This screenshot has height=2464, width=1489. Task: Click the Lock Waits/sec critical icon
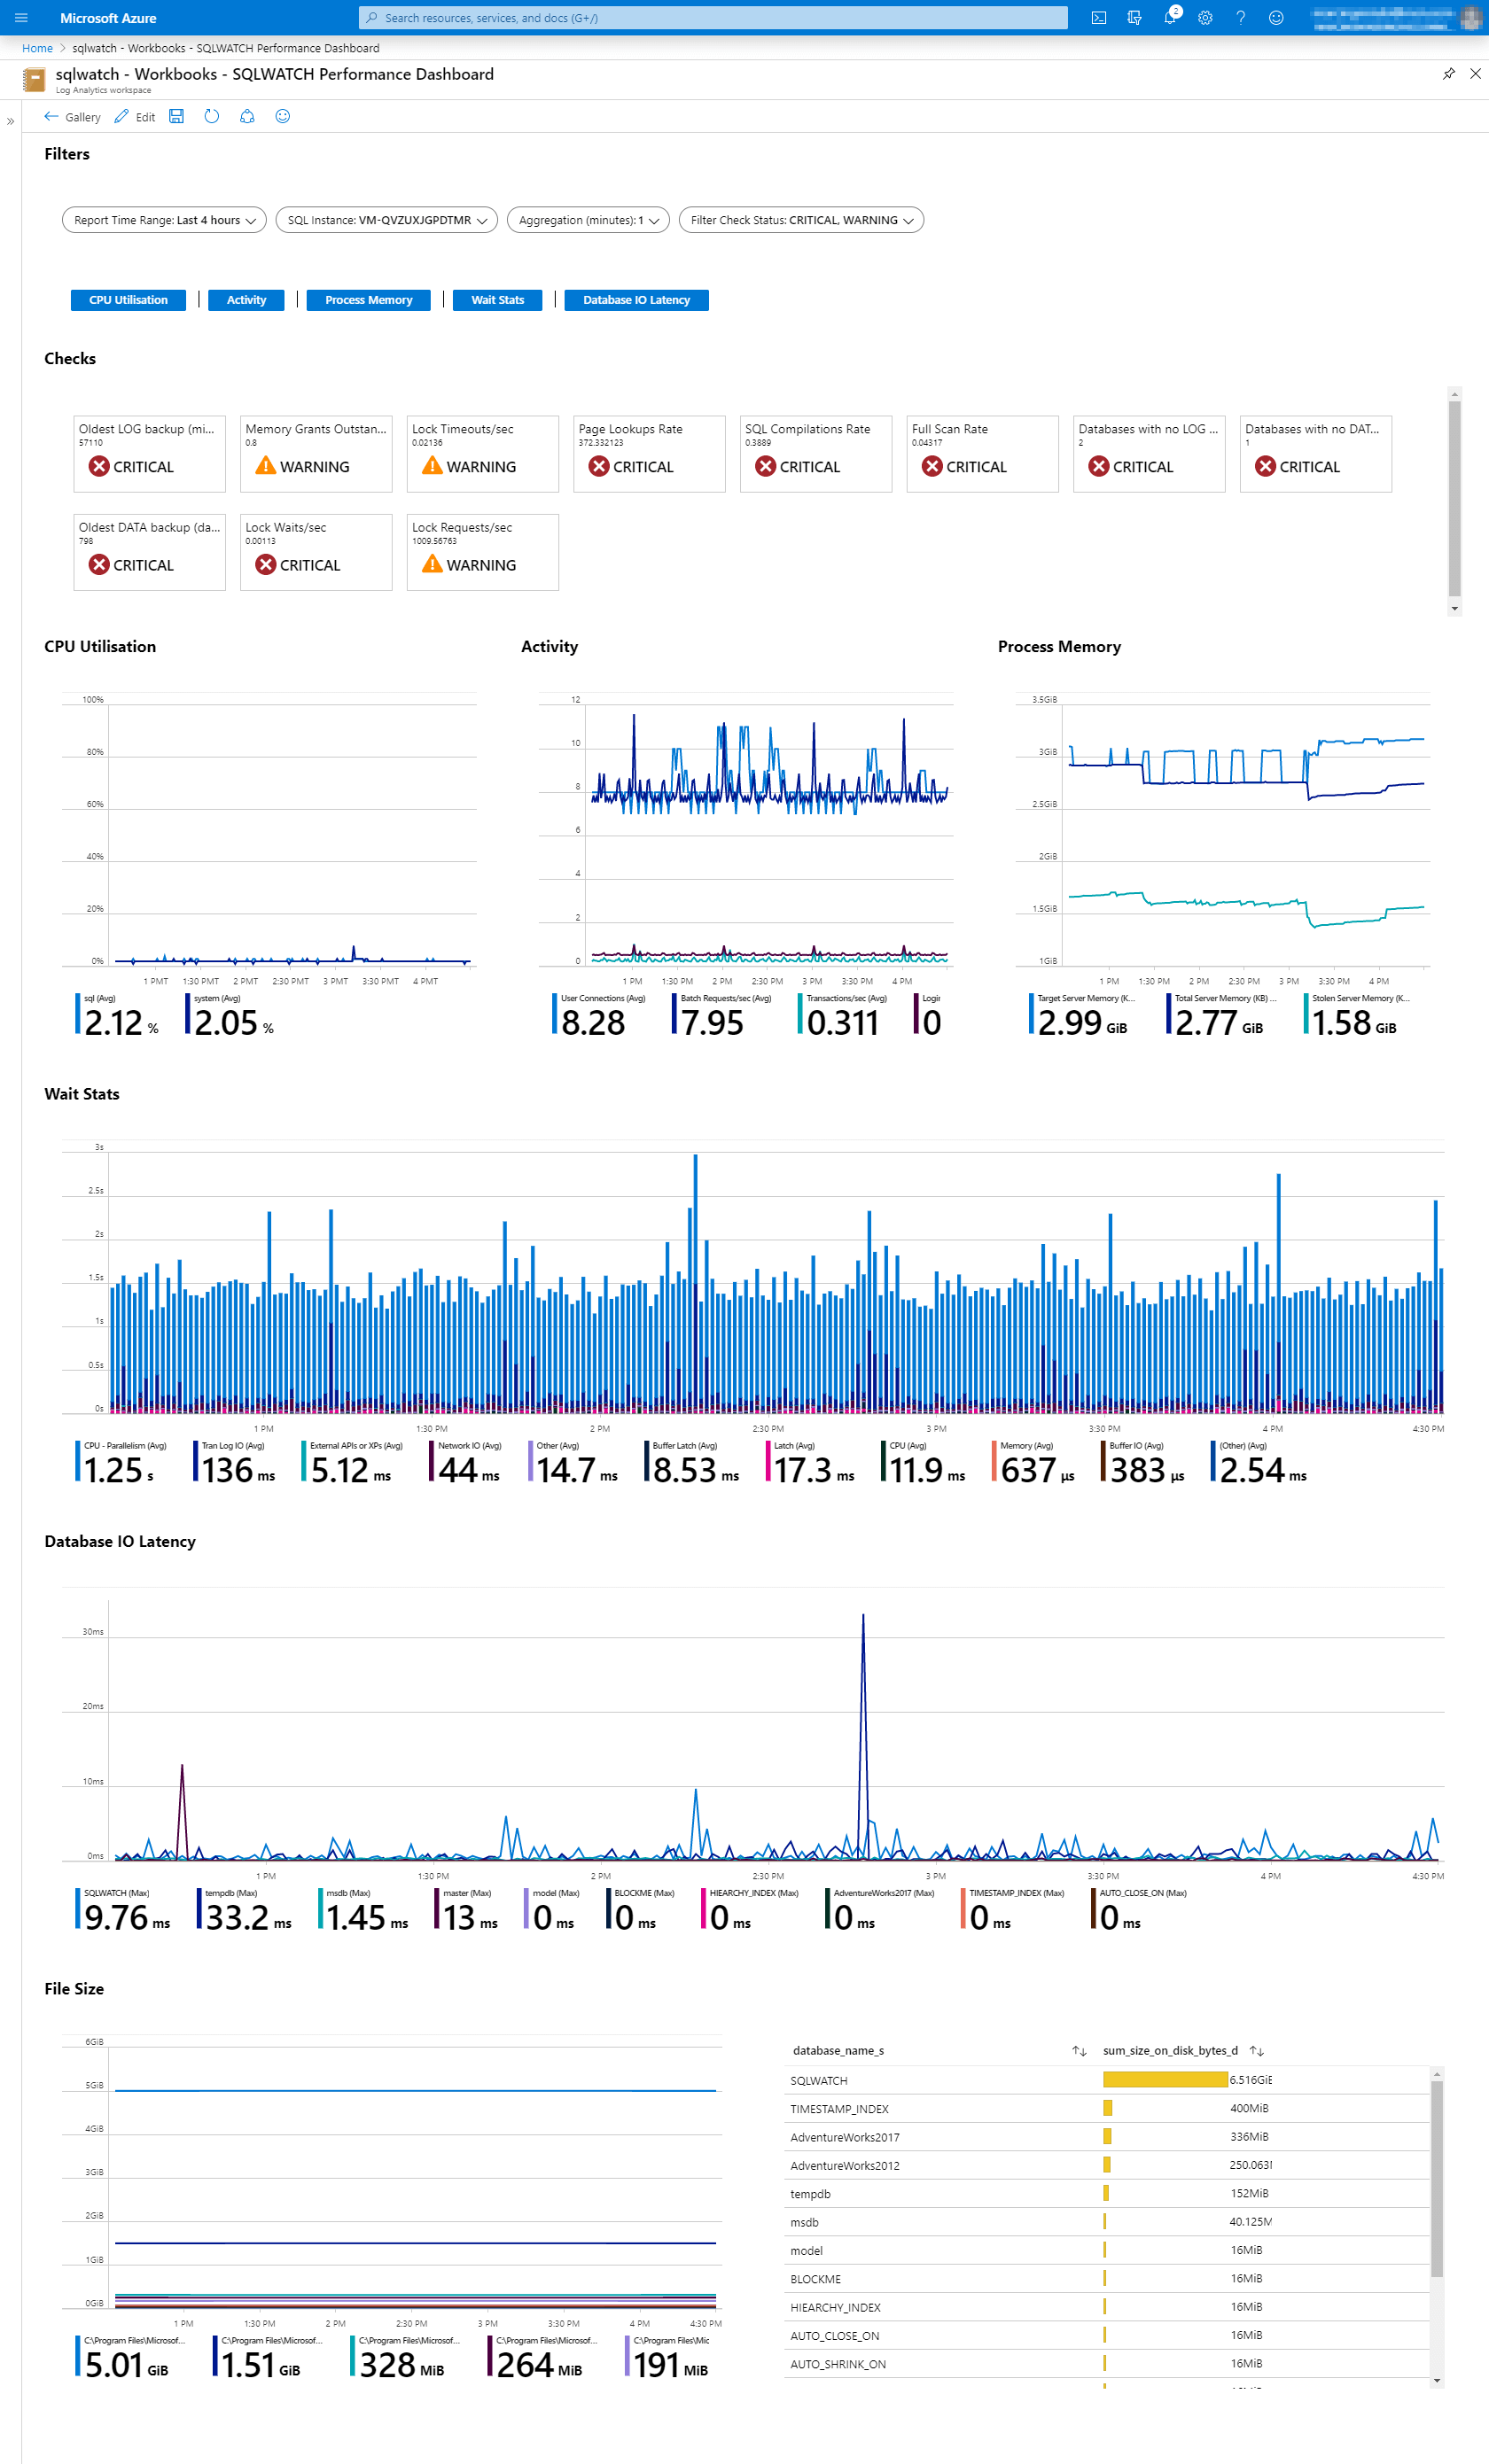coord(266,564)
